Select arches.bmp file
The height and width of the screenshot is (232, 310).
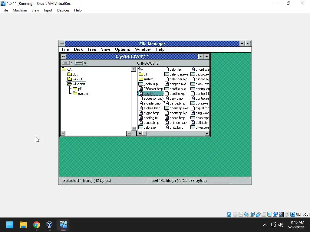click(x=150, y=108)
